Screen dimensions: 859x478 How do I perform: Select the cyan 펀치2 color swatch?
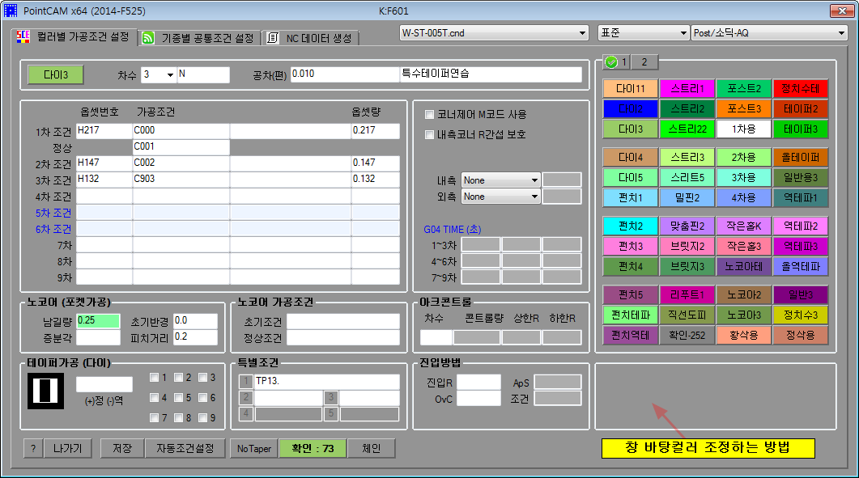click(x=631, y=226)
